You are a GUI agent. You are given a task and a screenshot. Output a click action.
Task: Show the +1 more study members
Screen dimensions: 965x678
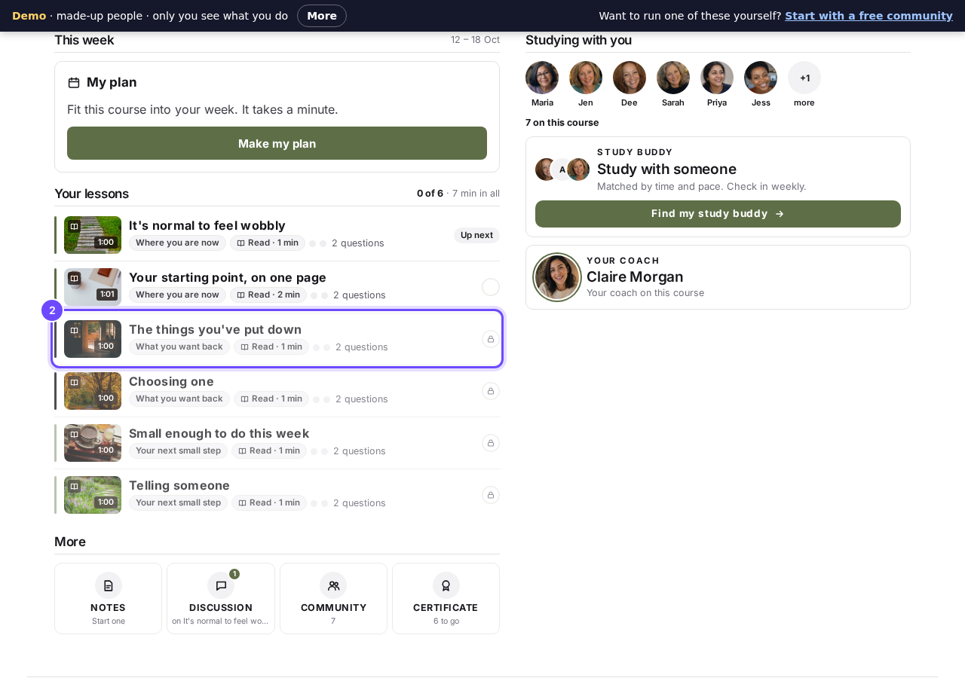[804, 78]
